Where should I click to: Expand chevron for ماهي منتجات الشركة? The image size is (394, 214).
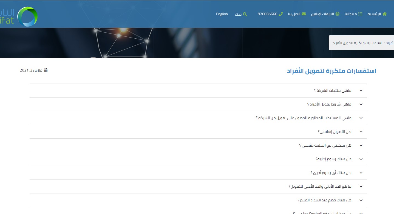[x=361, y=91]
